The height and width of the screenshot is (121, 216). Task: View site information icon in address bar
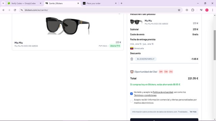point(22,10)
